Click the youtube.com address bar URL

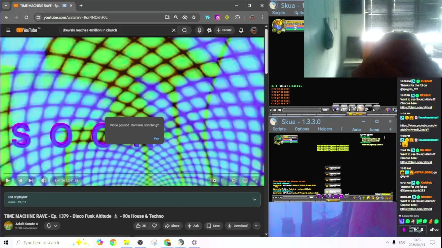point(76,17)
